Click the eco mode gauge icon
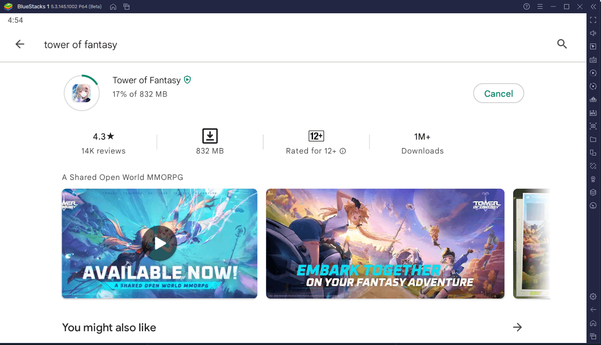 point(593,206)
